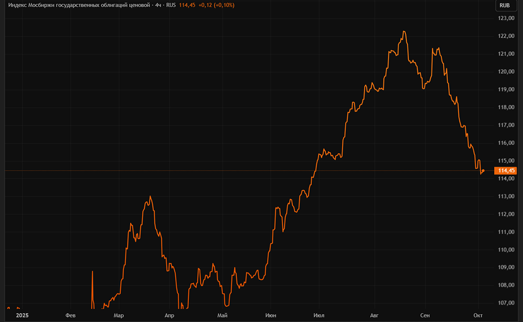
Task: Click the 114,45 value in the header
Action: (187, 5)
